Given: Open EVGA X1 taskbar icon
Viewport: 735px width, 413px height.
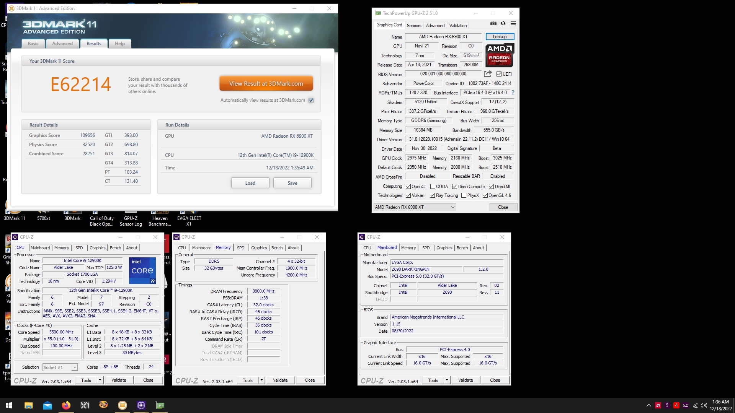Looking at the screenshot, I should 85,405.
